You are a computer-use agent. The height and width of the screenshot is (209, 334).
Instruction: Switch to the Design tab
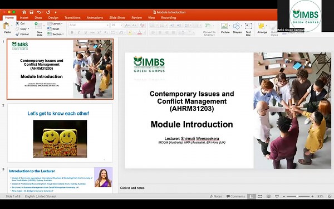53,18
